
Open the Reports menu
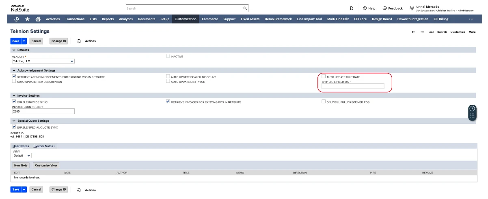click(108, 19)
